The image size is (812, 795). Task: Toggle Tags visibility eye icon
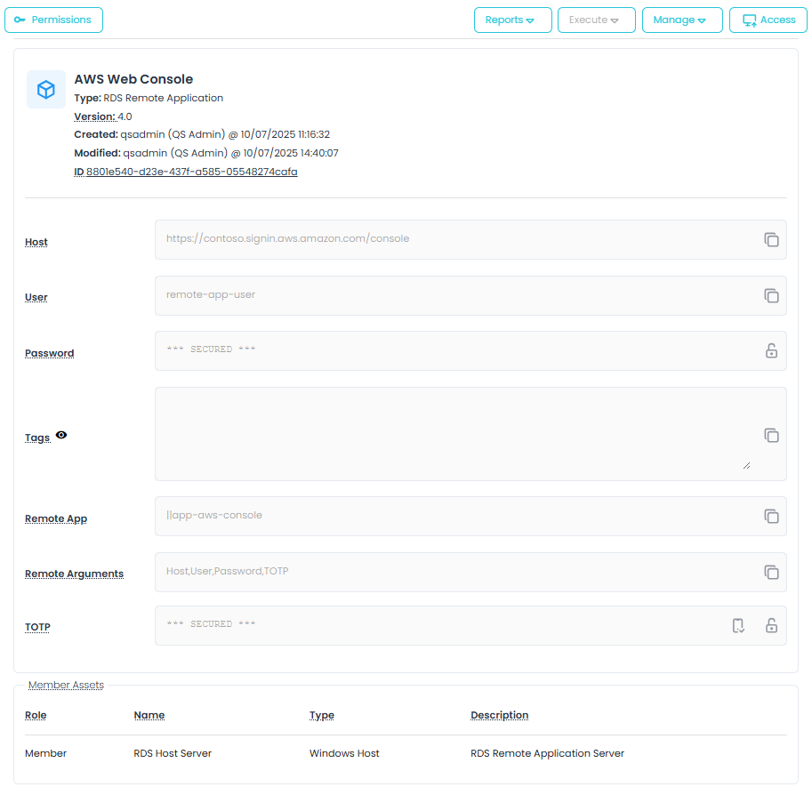[x=61, y=435]
